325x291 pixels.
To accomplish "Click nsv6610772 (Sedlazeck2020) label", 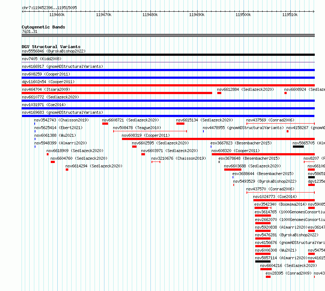I will pyautogui.click(x=50, y=97).
